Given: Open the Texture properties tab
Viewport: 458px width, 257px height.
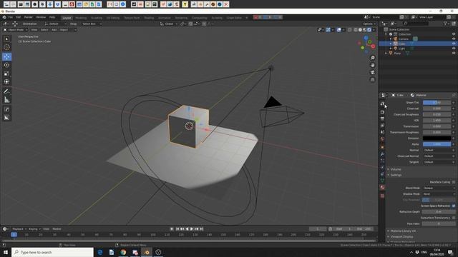Looking at the screenshot, I should click(x=382, y=196).
